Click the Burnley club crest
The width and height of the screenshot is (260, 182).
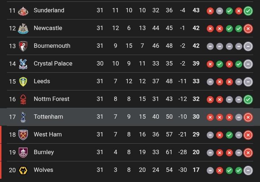pyautogui.click(x=23, y=152)
